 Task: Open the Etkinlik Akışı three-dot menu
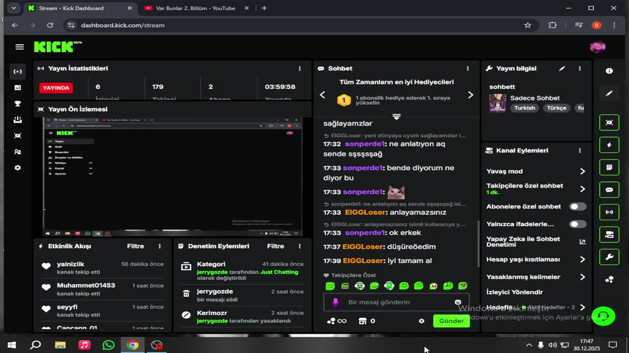point(160,246)
